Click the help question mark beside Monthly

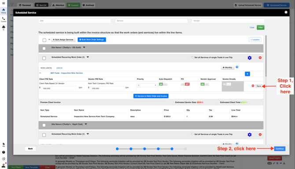point(237,67)
